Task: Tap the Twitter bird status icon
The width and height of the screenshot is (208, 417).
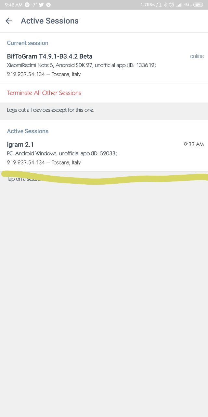Action: click(41, 5)
